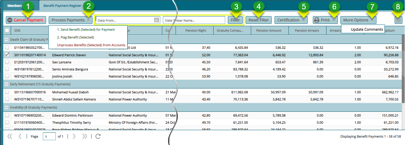Open the hamburger menu at toolbar end

coord(399,20)
